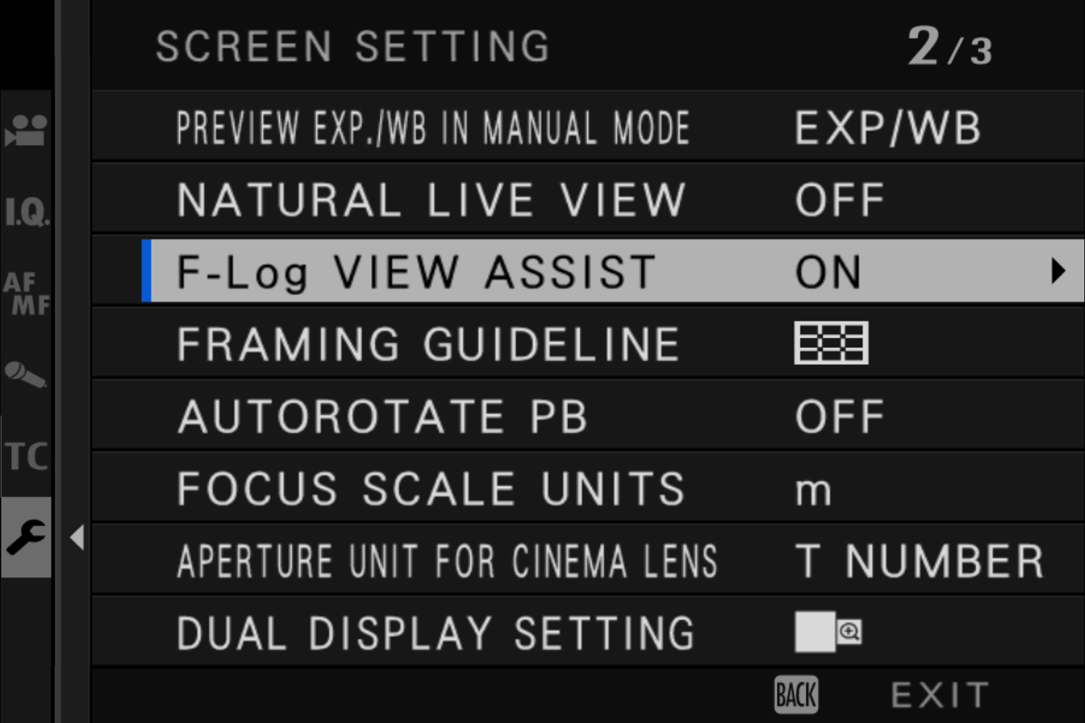Select Aperture Unit for Cinema Lens item
Viewport: 1085px width, 723px height.
(447, 561)
